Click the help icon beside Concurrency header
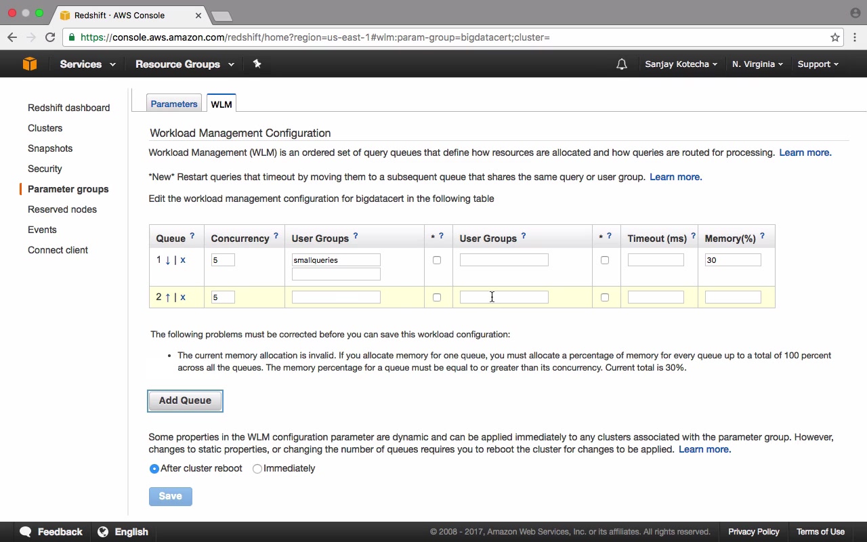This screenshot has height=542, width=867. coord(276,236)
